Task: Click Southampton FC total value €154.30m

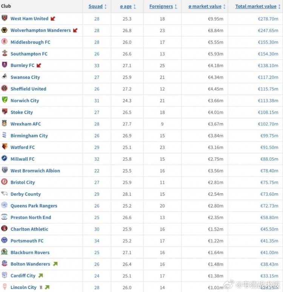Action: pos(268,54)
